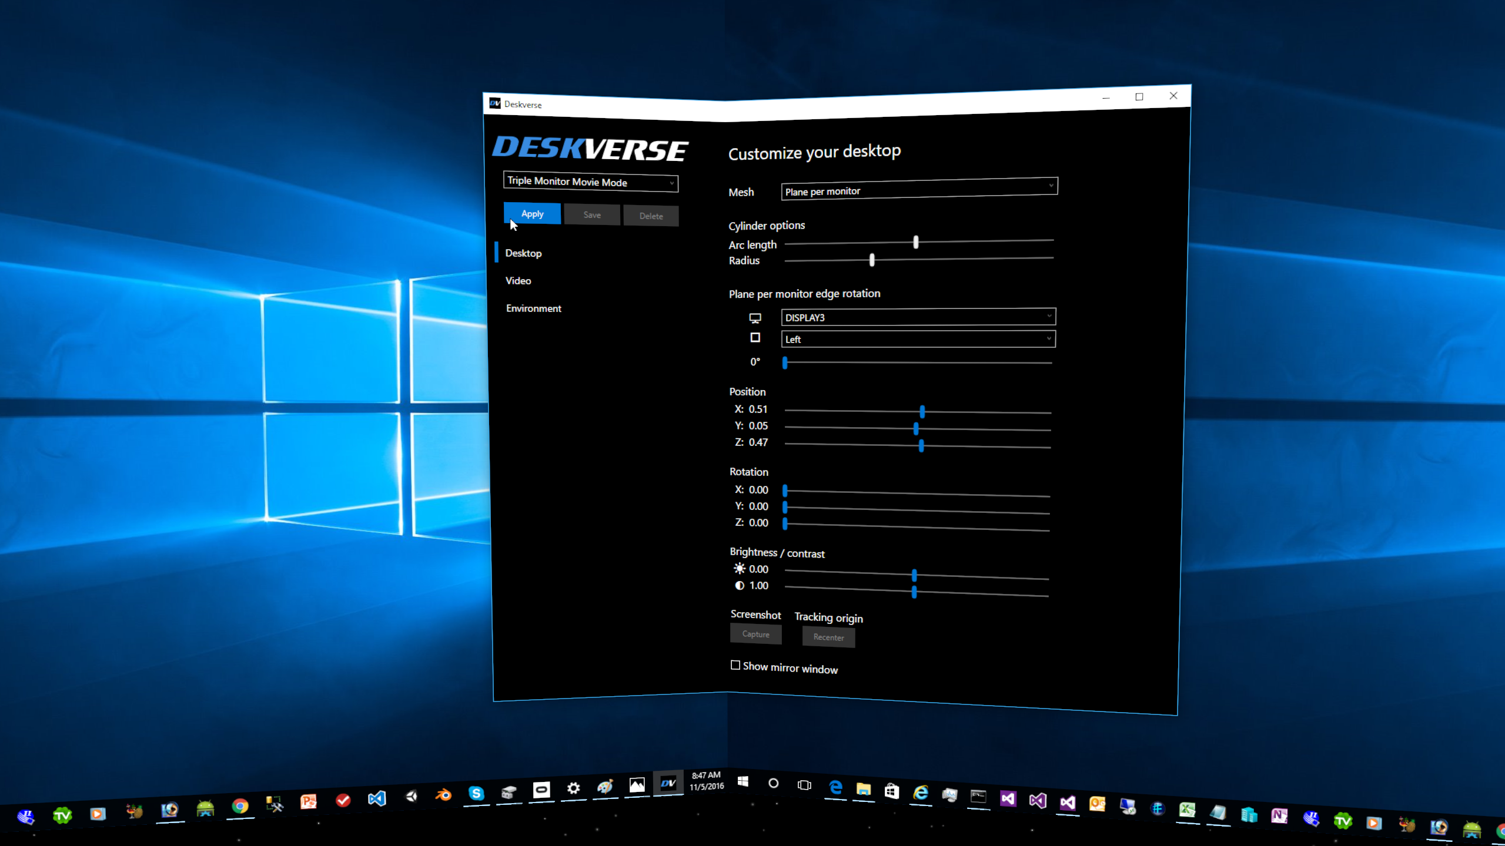Open Microsoft Edge from the taskbar
The width and height of the screenshot is (1505, 846).
pos(835,787)
